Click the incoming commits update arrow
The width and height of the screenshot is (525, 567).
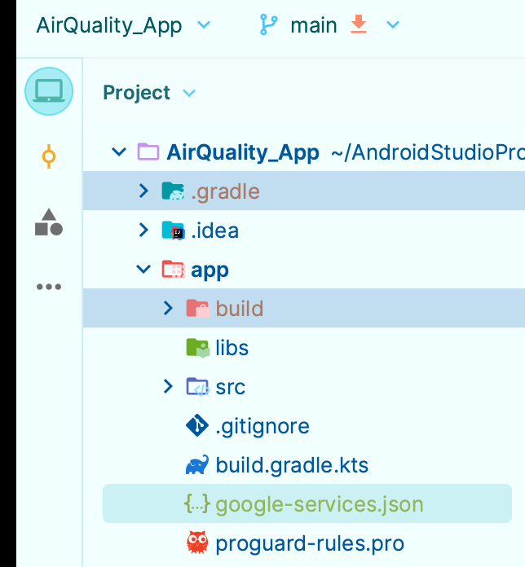pos(359,24)
